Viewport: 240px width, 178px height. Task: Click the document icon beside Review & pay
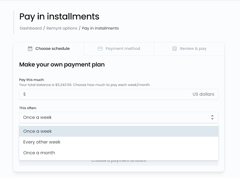175,49
